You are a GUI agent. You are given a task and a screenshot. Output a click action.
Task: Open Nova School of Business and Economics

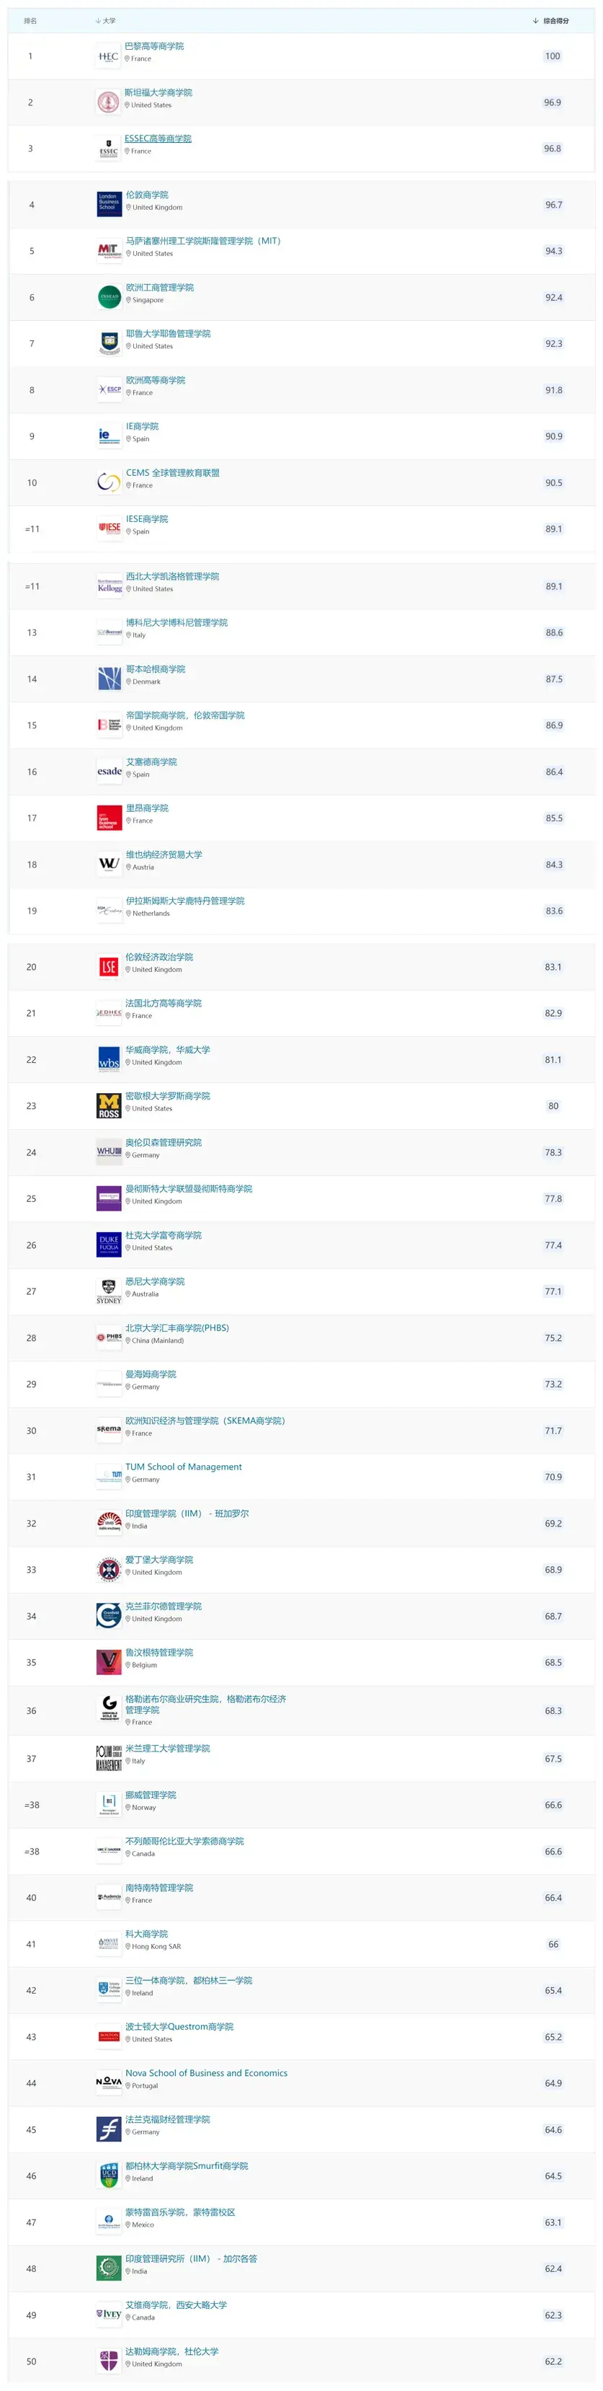[206, 2072]
